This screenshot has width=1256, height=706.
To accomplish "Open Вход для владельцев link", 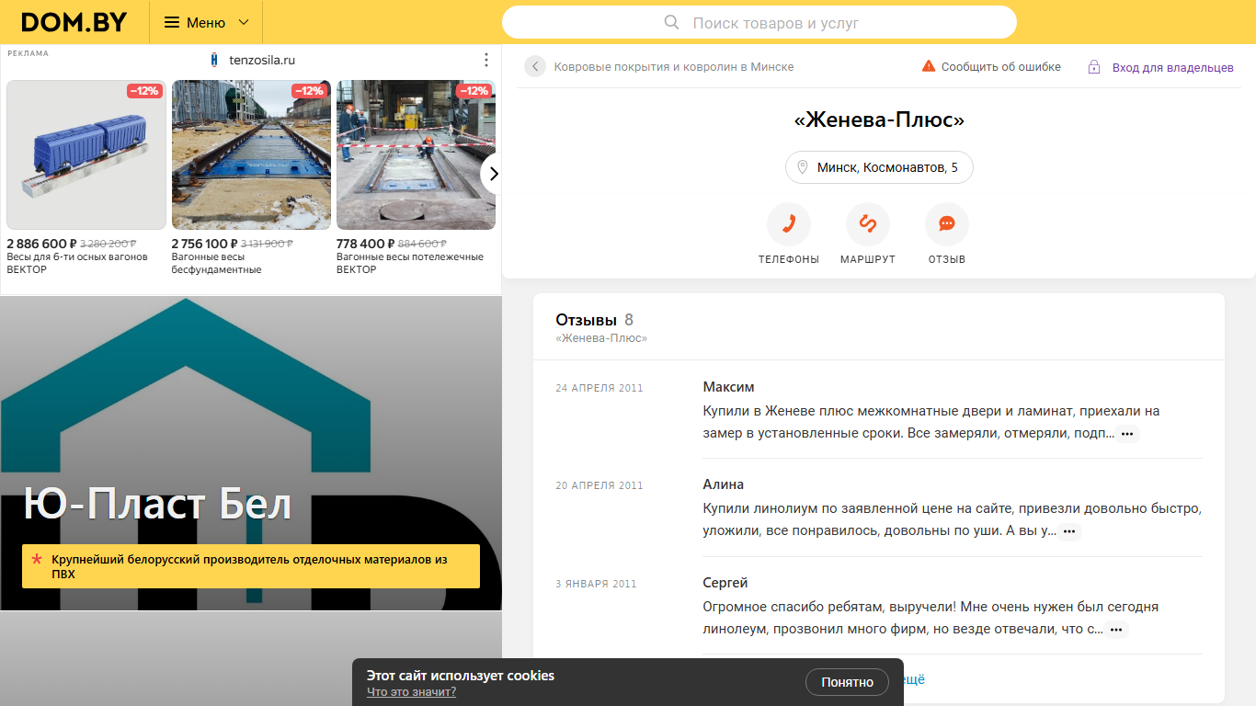I will tap(1173, 67).
